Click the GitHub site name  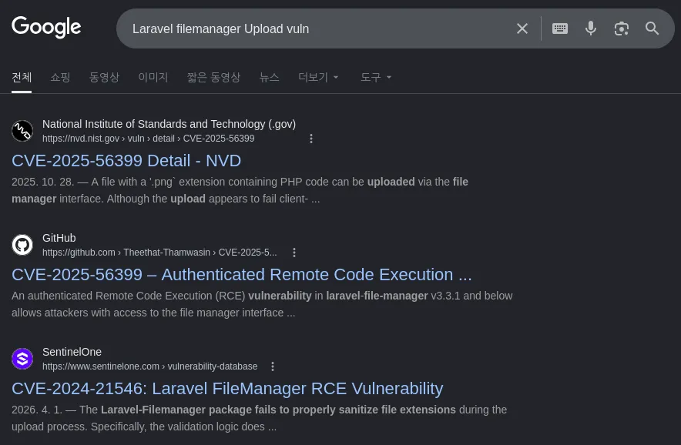pyautogui.click(x=59, y=238)
